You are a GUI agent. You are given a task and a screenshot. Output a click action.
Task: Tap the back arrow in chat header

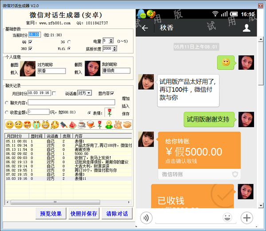point(145,28)
